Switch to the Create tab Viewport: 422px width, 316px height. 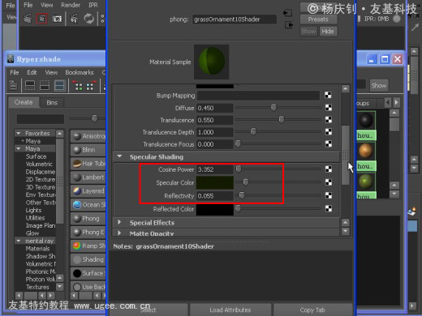(x=24, y=102)
